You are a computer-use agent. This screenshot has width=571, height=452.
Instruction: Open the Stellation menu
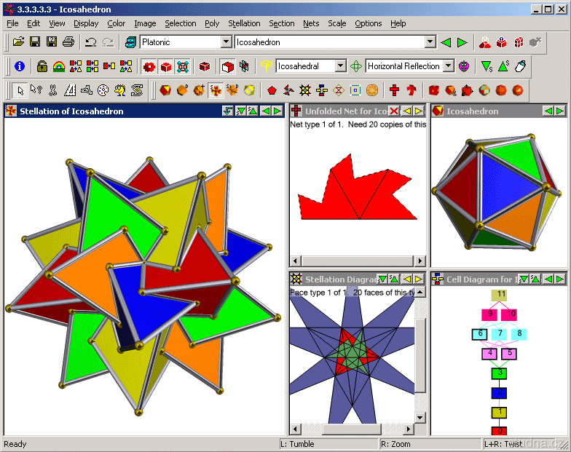(x=244, y=23)
